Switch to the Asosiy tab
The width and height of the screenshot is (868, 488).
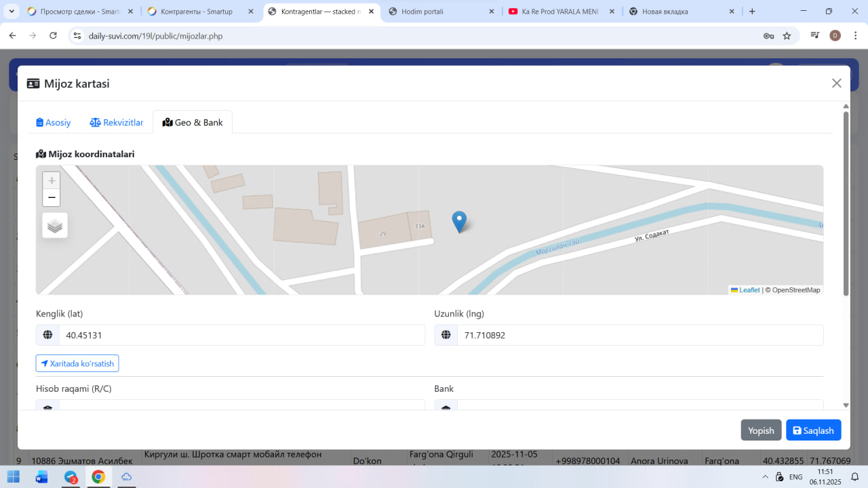54,123
